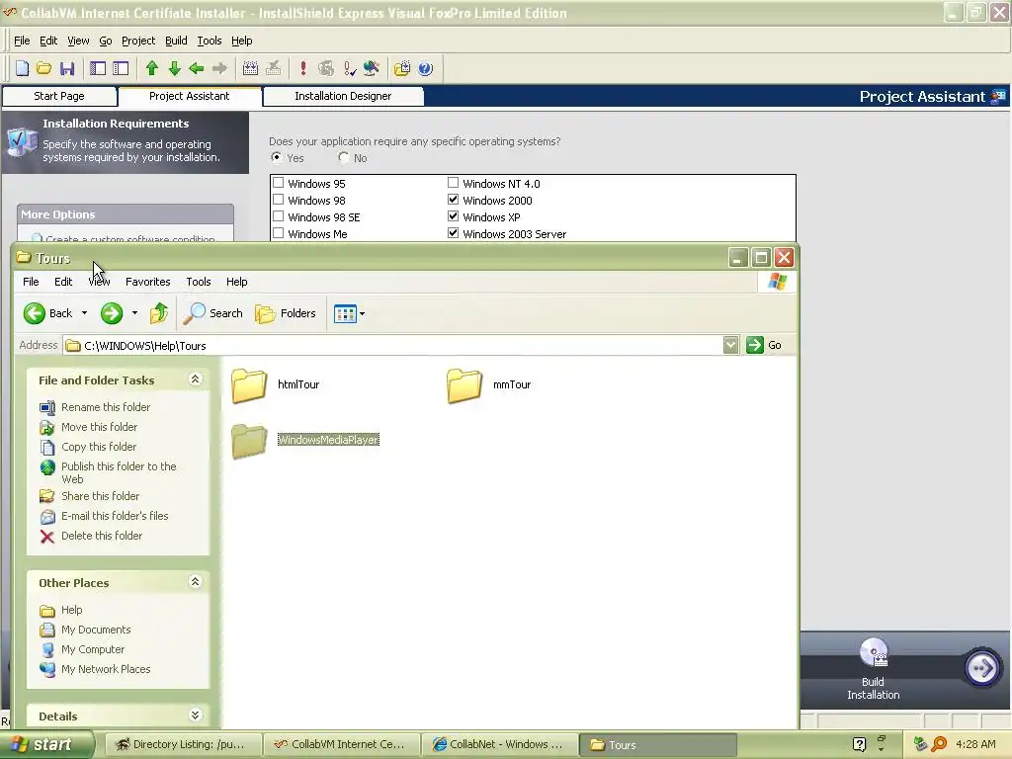1012x759 pixels.
Task: Click the Views icon in Tours toolbar
Action: point(345,314)
